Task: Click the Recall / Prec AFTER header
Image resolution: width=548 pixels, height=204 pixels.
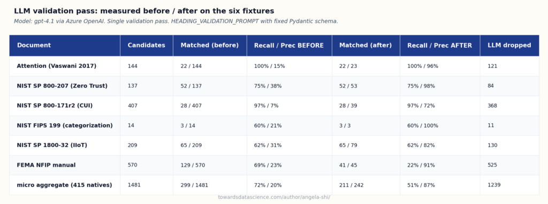Action: [x=440, y=45]
